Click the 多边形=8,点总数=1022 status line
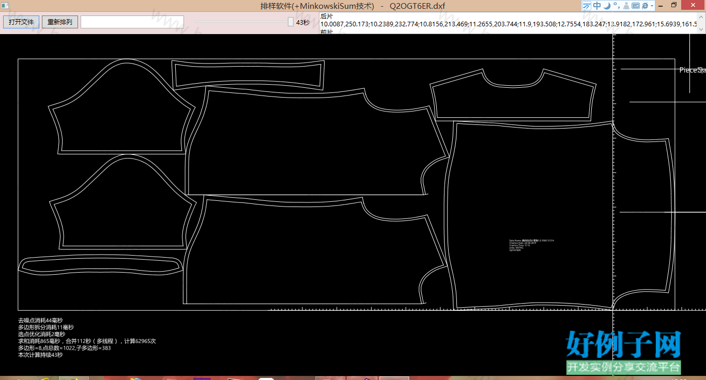706x380 pixels. 65,348
